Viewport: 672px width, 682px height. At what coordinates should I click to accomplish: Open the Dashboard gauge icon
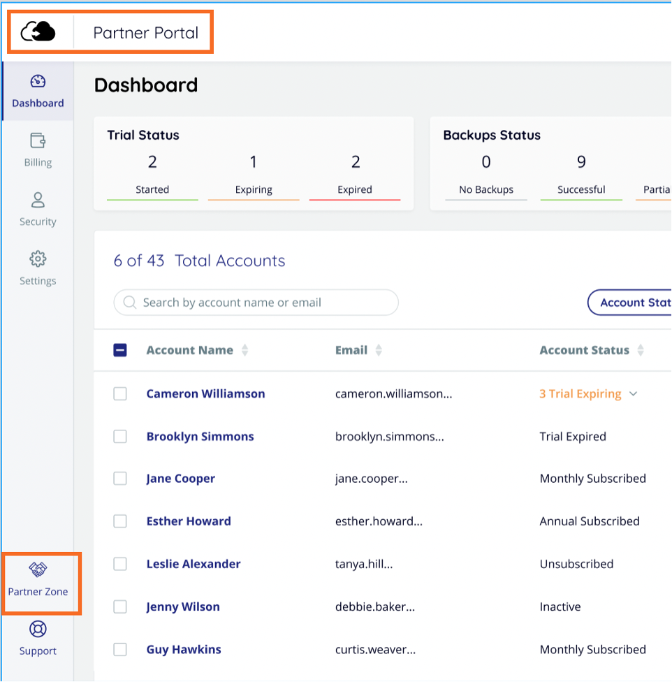click(x=38, y=81)
